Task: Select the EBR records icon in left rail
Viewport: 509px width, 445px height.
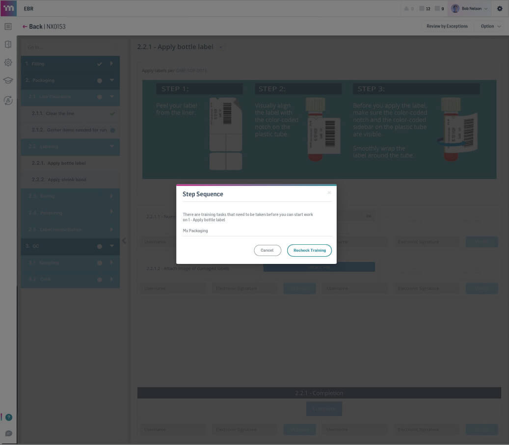Action: pos(8,26)
